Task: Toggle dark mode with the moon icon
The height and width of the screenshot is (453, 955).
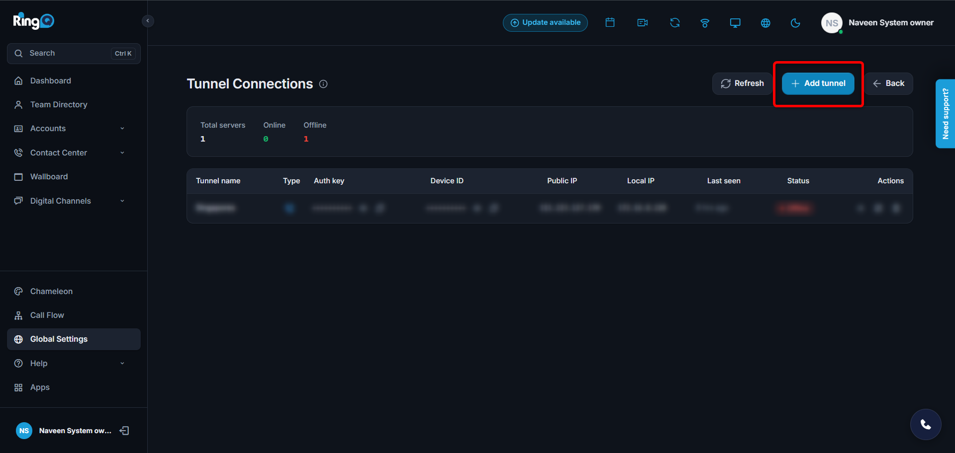Action: coord(795,23)
